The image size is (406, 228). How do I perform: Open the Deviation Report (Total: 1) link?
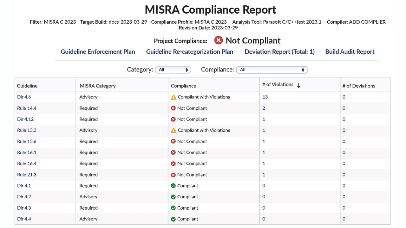click(x=279, y=52)
